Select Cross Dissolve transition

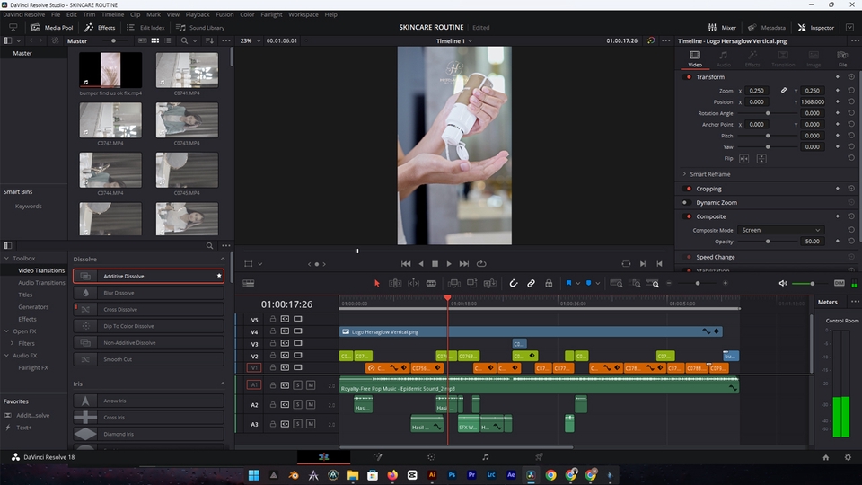click(x=148, y=309)
